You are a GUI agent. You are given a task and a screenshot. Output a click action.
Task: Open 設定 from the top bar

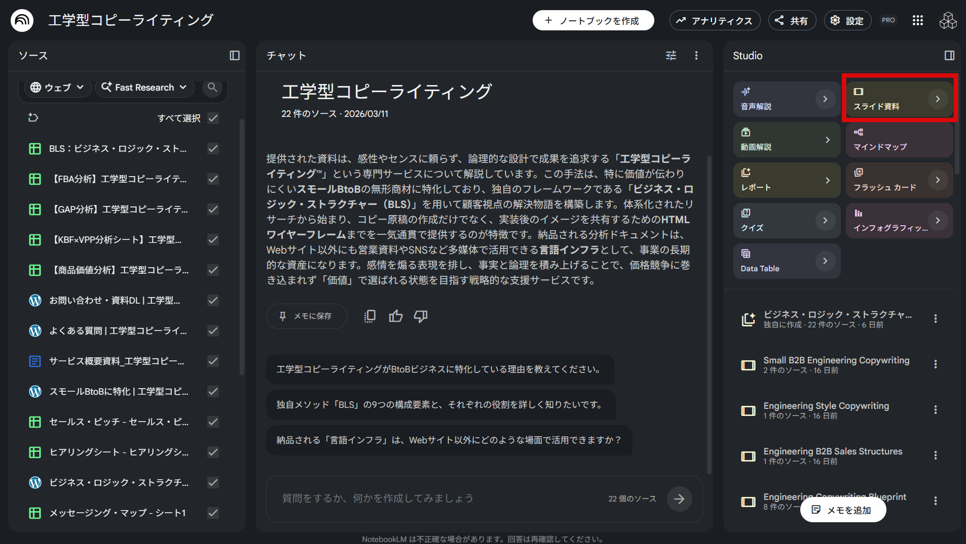tap(847, 21)
